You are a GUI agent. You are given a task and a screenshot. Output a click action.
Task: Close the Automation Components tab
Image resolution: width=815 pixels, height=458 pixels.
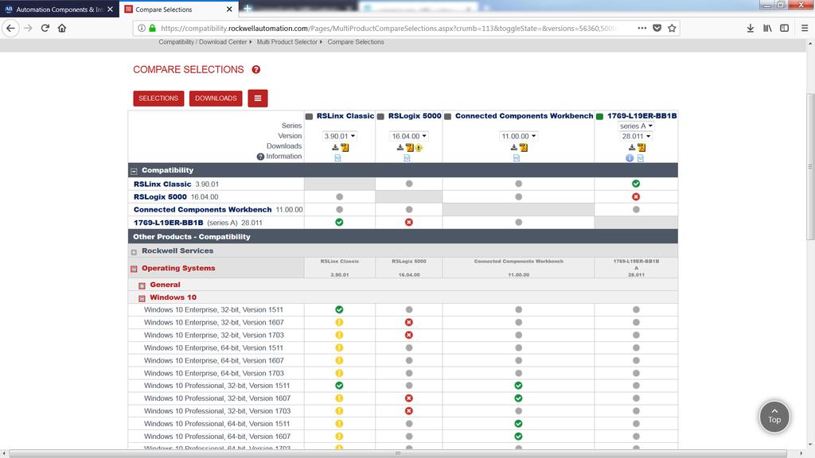pos(110,10)
